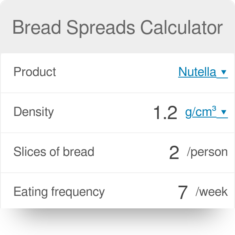Click the word Bread in the header

pyautogui.click(x=37, y=28)
